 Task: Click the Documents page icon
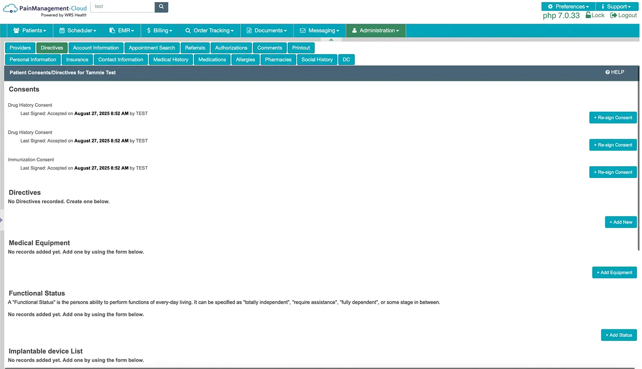point(249,30)
